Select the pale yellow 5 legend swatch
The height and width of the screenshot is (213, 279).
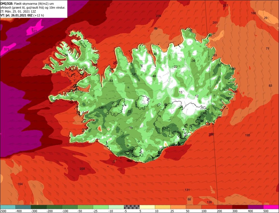tap(147, 207)
